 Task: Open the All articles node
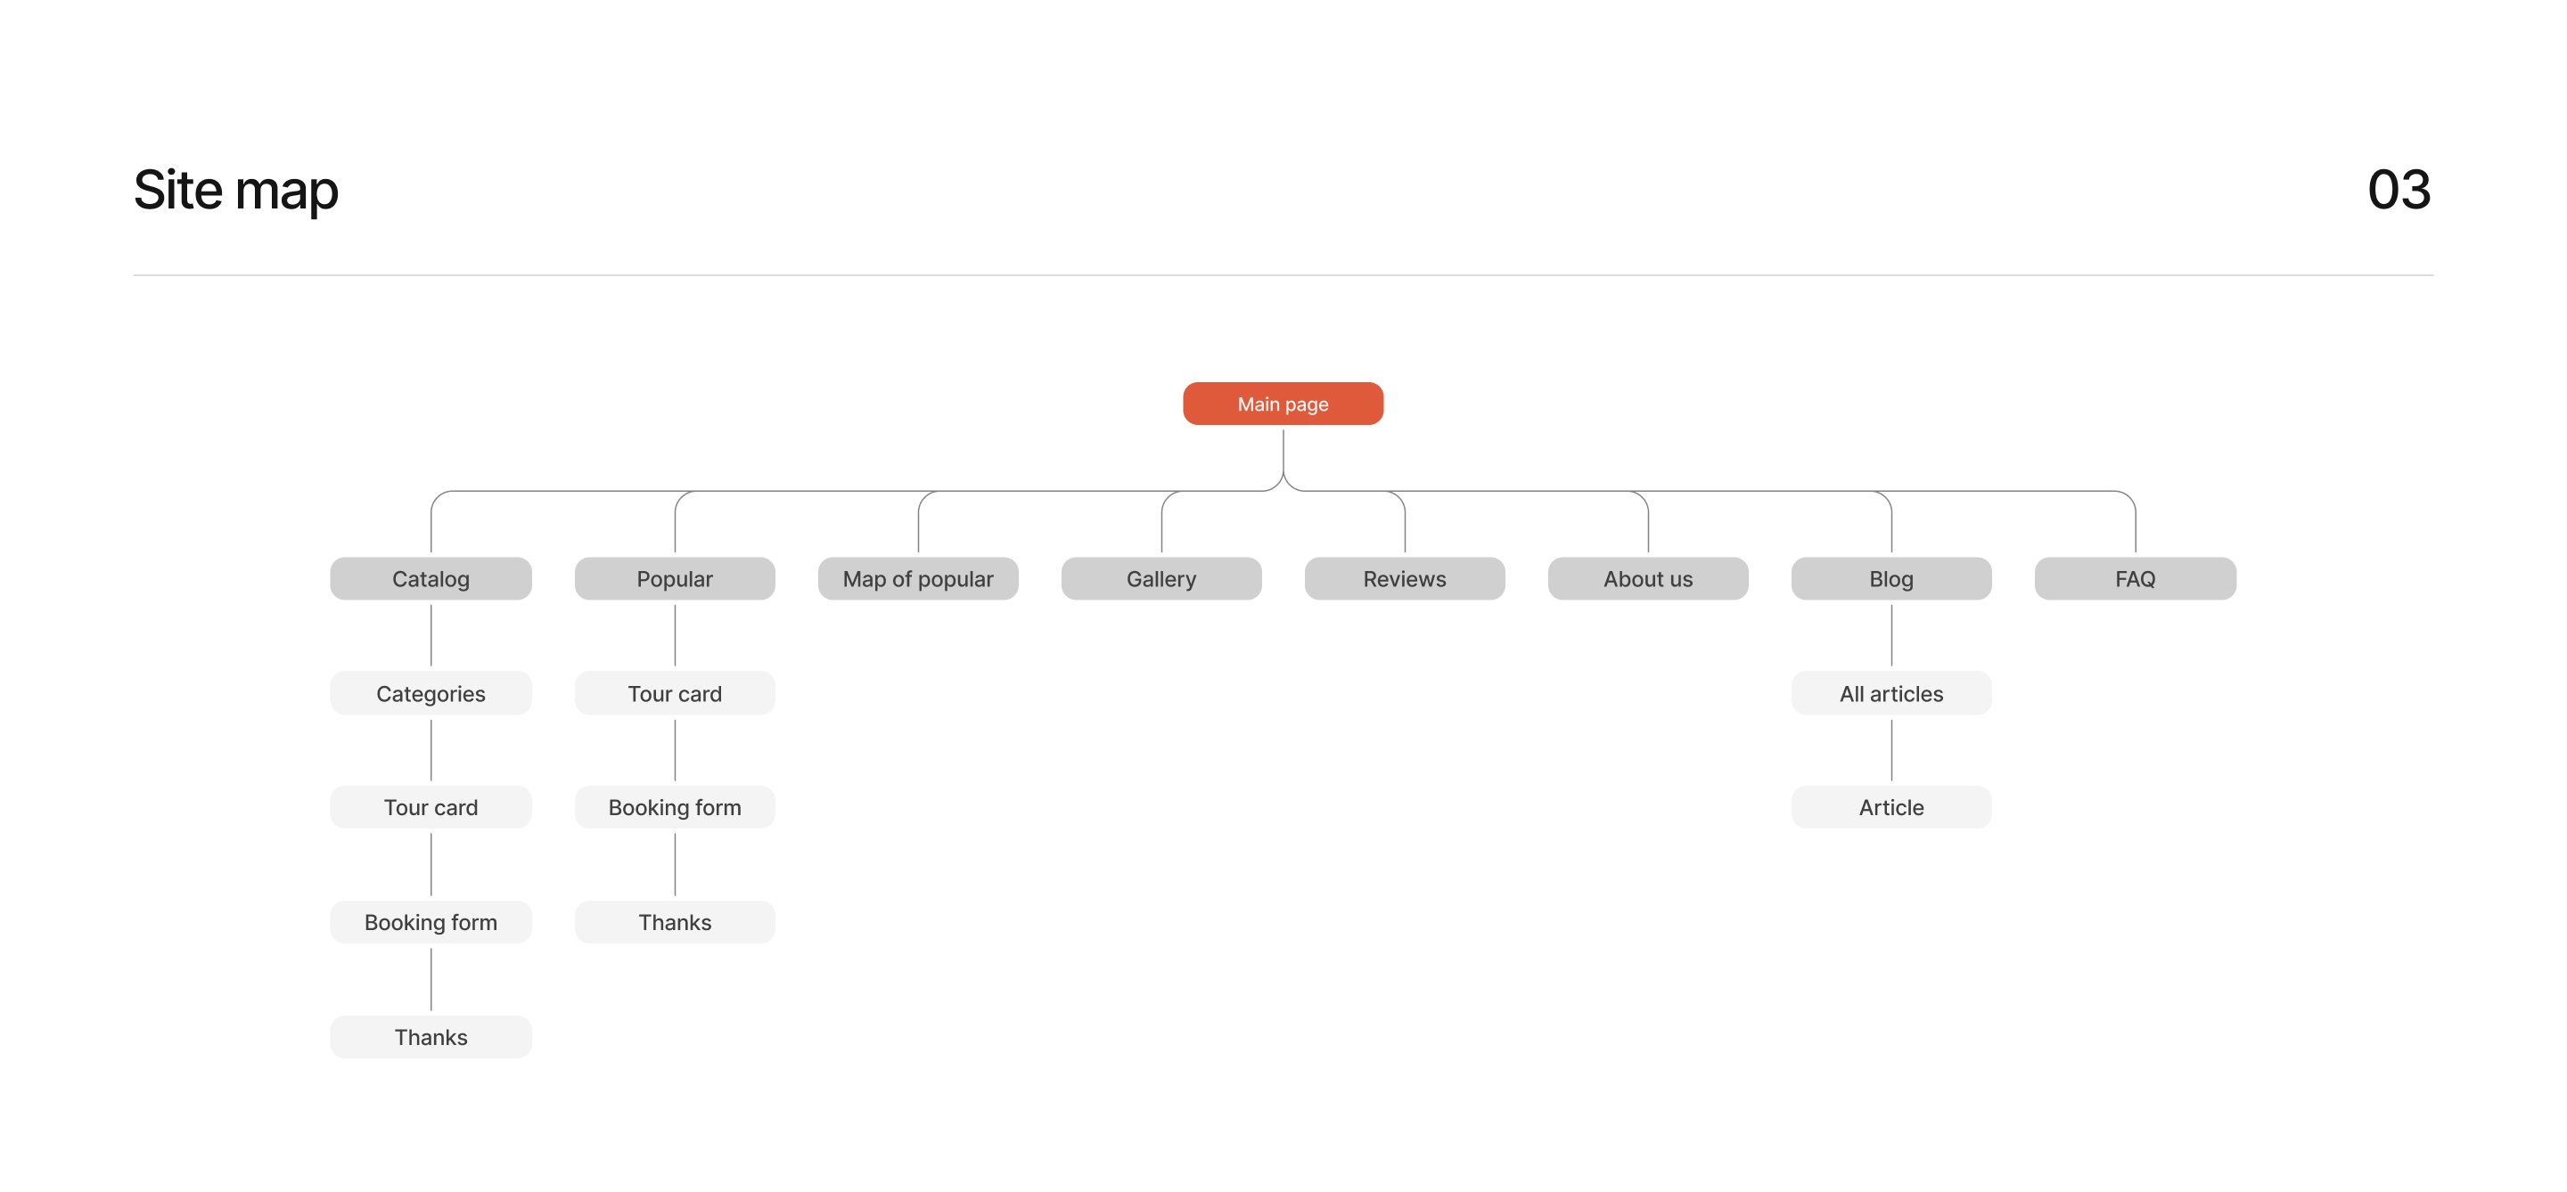[1890, 693]
